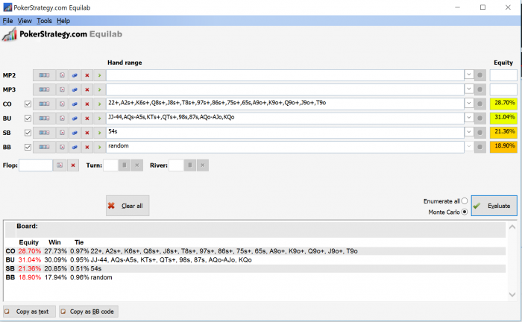Screen dimensions: 522x322
Task: Open card selector icon in MP2 row
Action: [62, 75]
